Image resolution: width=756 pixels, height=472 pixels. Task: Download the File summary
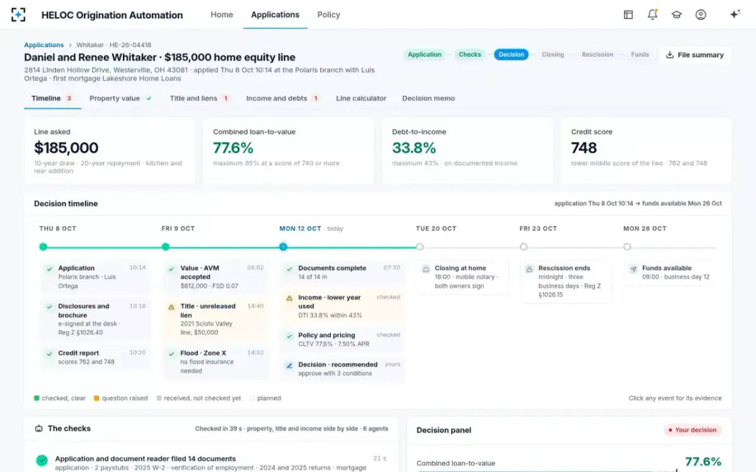[695, 55]
